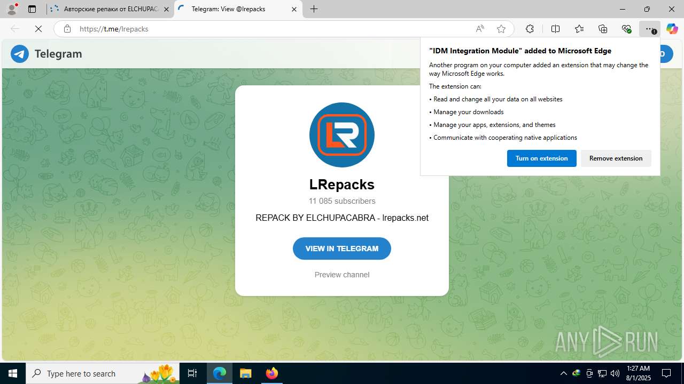
Task: Enable split screen view
Action: [x=555, y=29]
